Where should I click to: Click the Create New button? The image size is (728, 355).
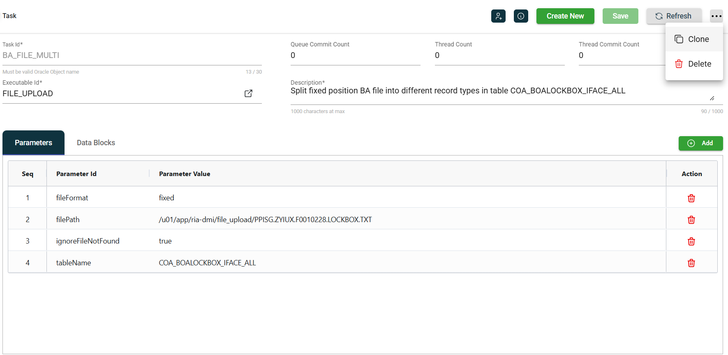click(565, 16)
